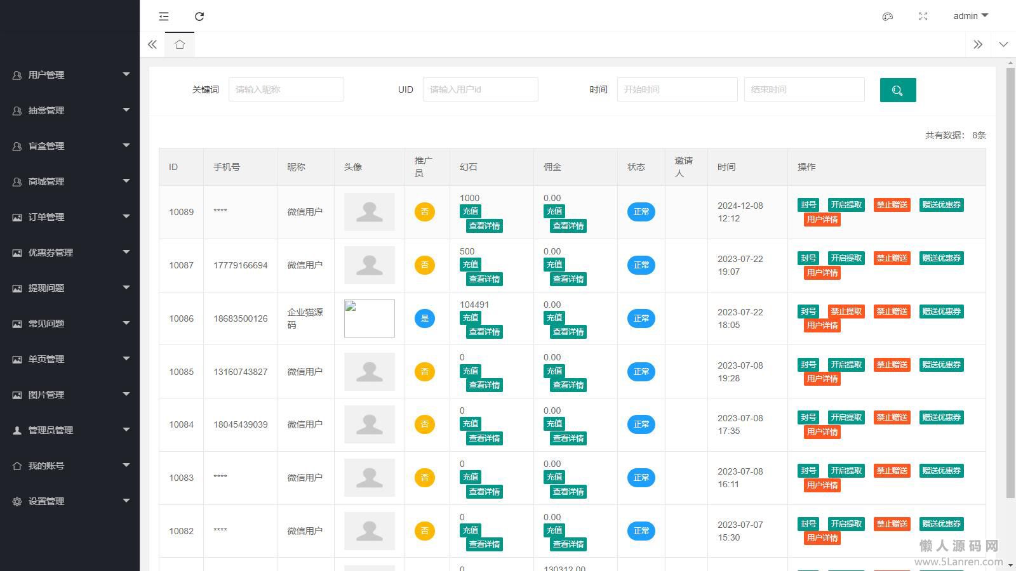Screen dimensions: 1016x571
Task: Toggle status 正常 for user 10089
Action: click(641, 212)
